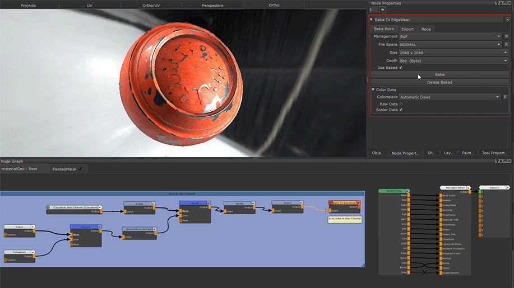Enable the Raw Data checkbox
The image size is (514, 288).
pos(401,103)
